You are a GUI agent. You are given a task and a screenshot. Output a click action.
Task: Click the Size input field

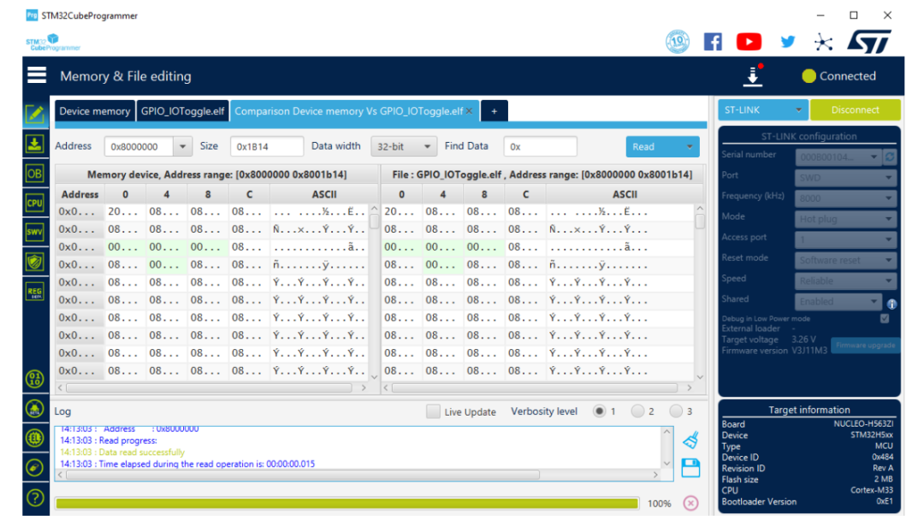(267, 147)
